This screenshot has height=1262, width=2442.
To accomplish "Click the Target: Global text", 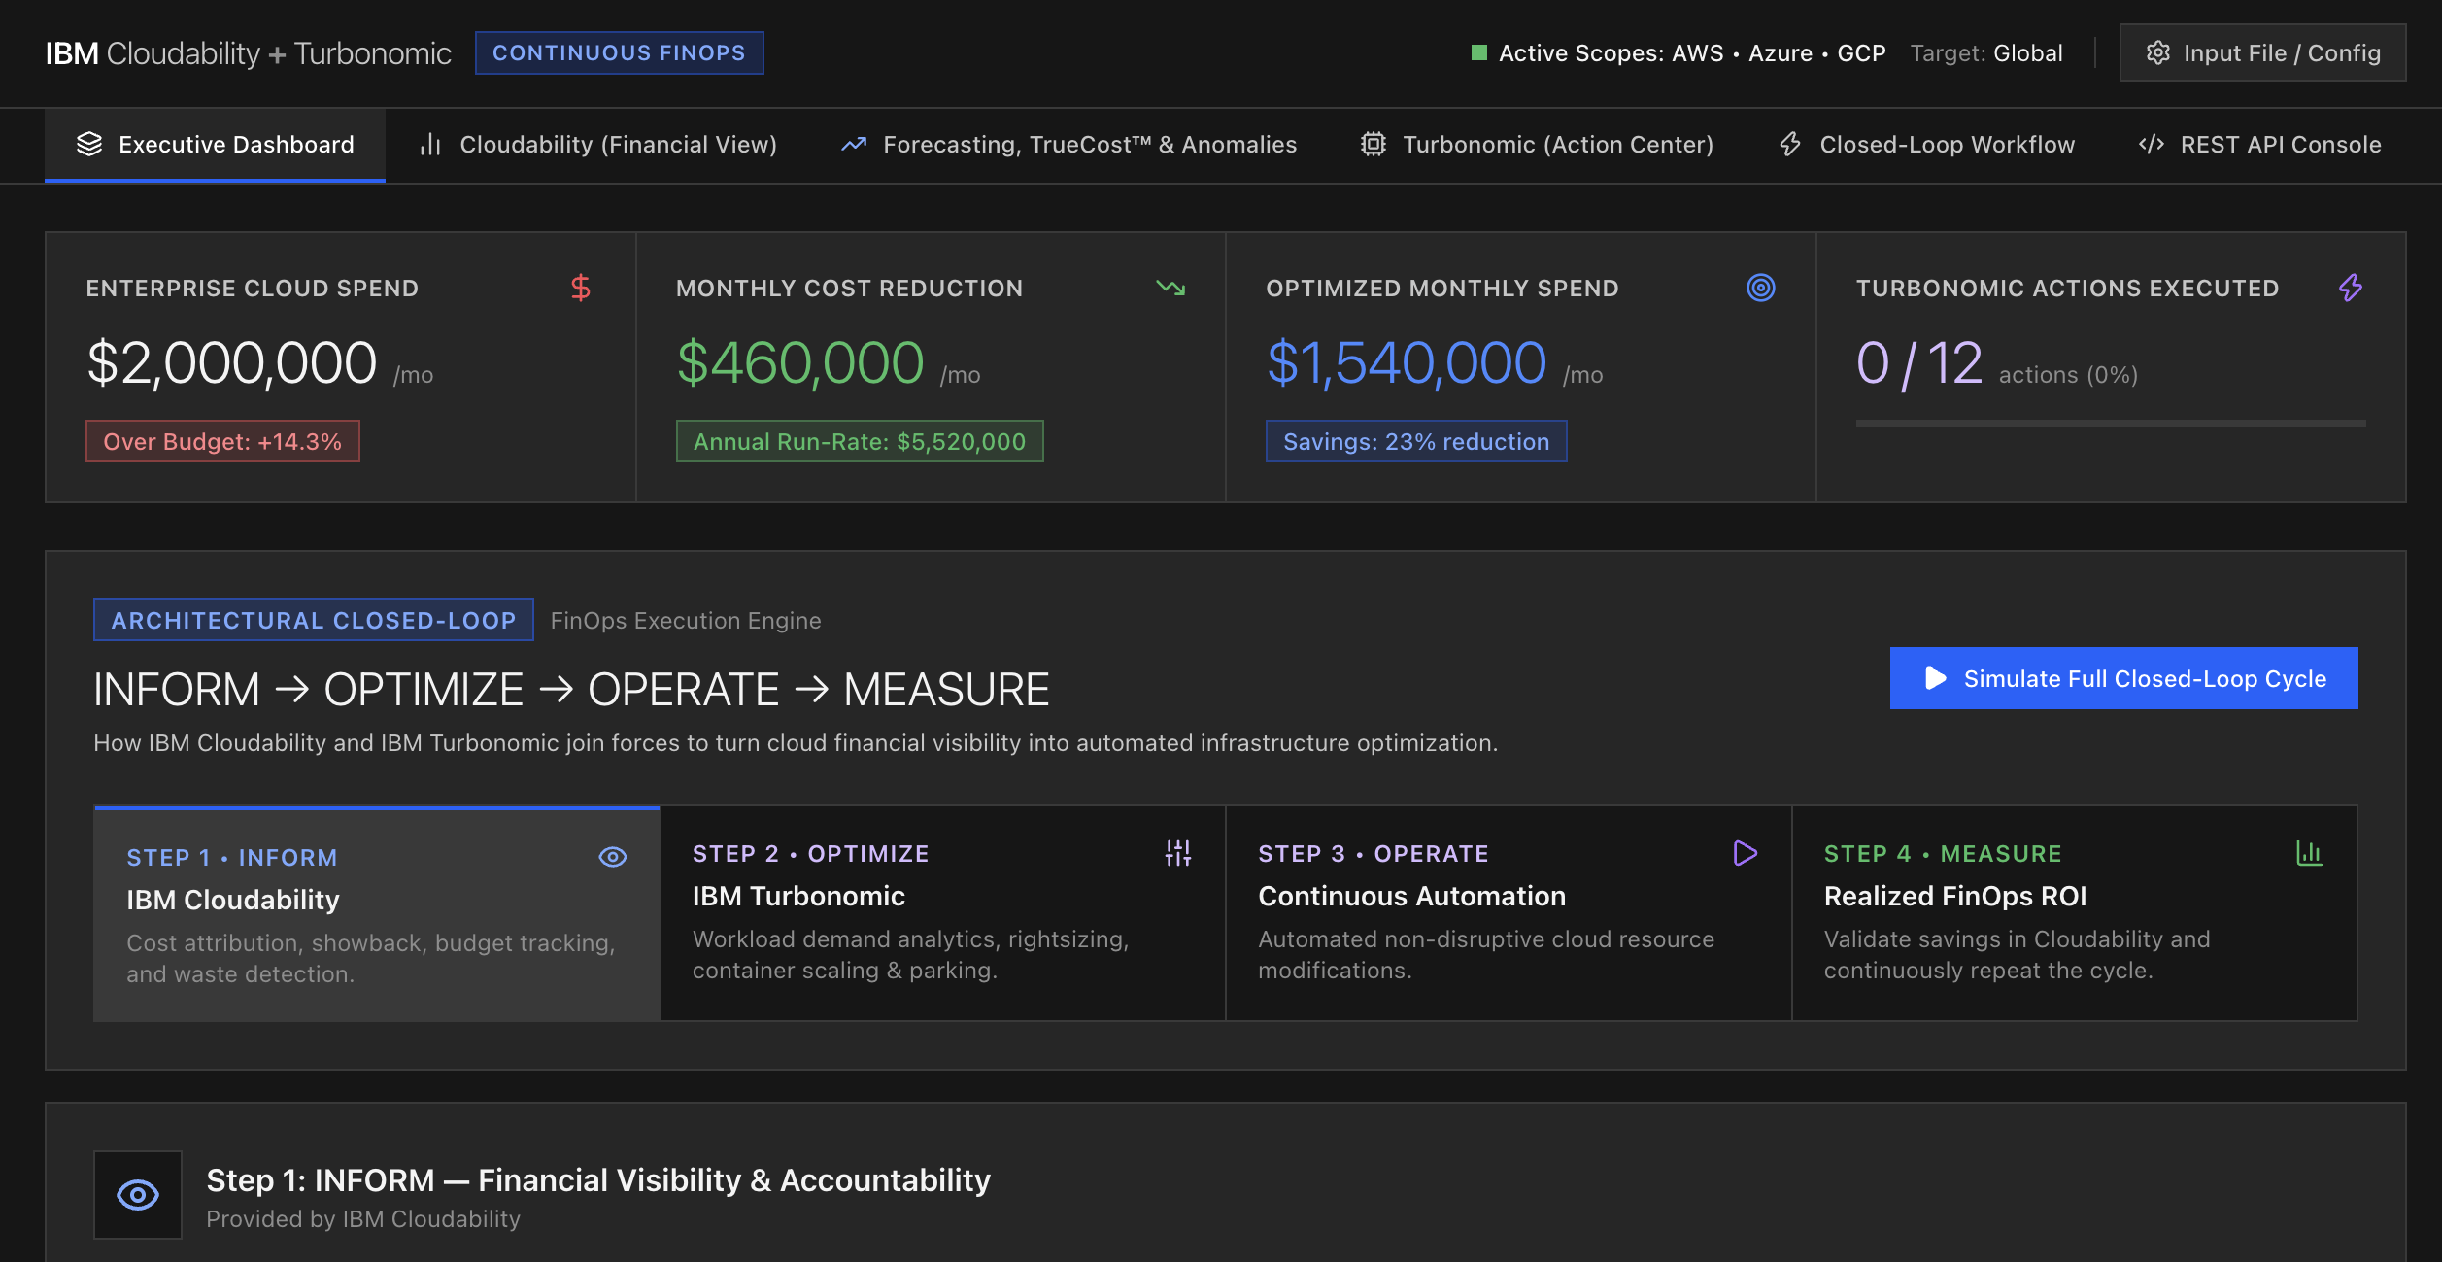I will coord(1986,53).
